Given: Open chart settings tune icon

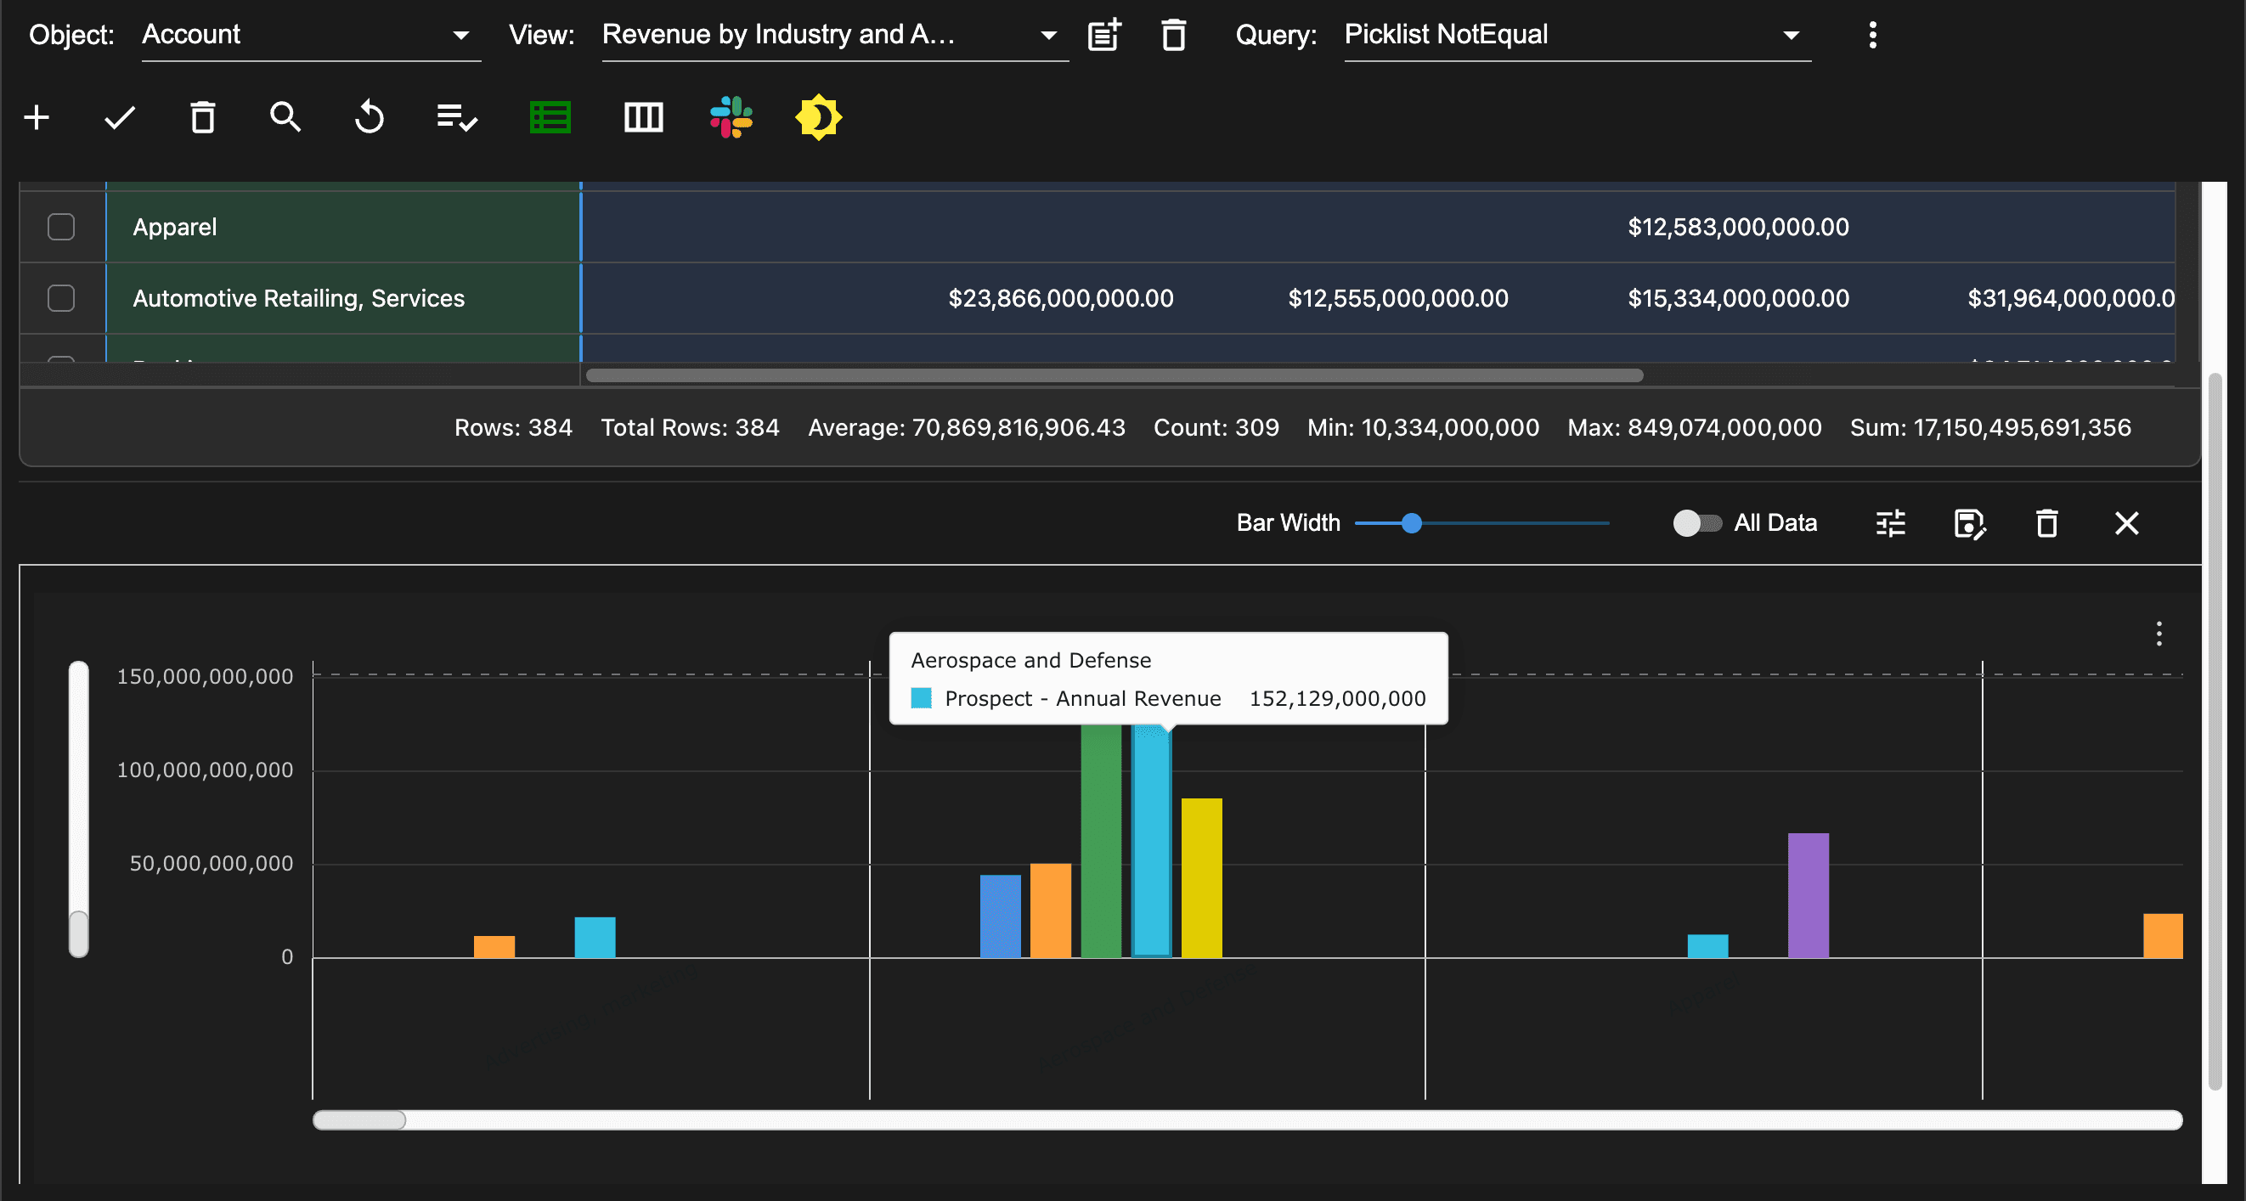Looking at the screenshot, I should click(x=1890, y=523).
